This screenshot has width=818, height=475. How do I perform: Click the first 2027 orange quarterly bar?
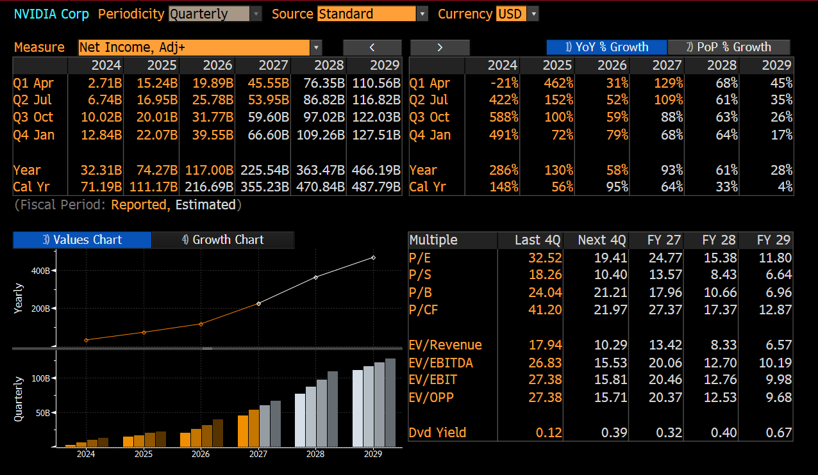(243, 431)
